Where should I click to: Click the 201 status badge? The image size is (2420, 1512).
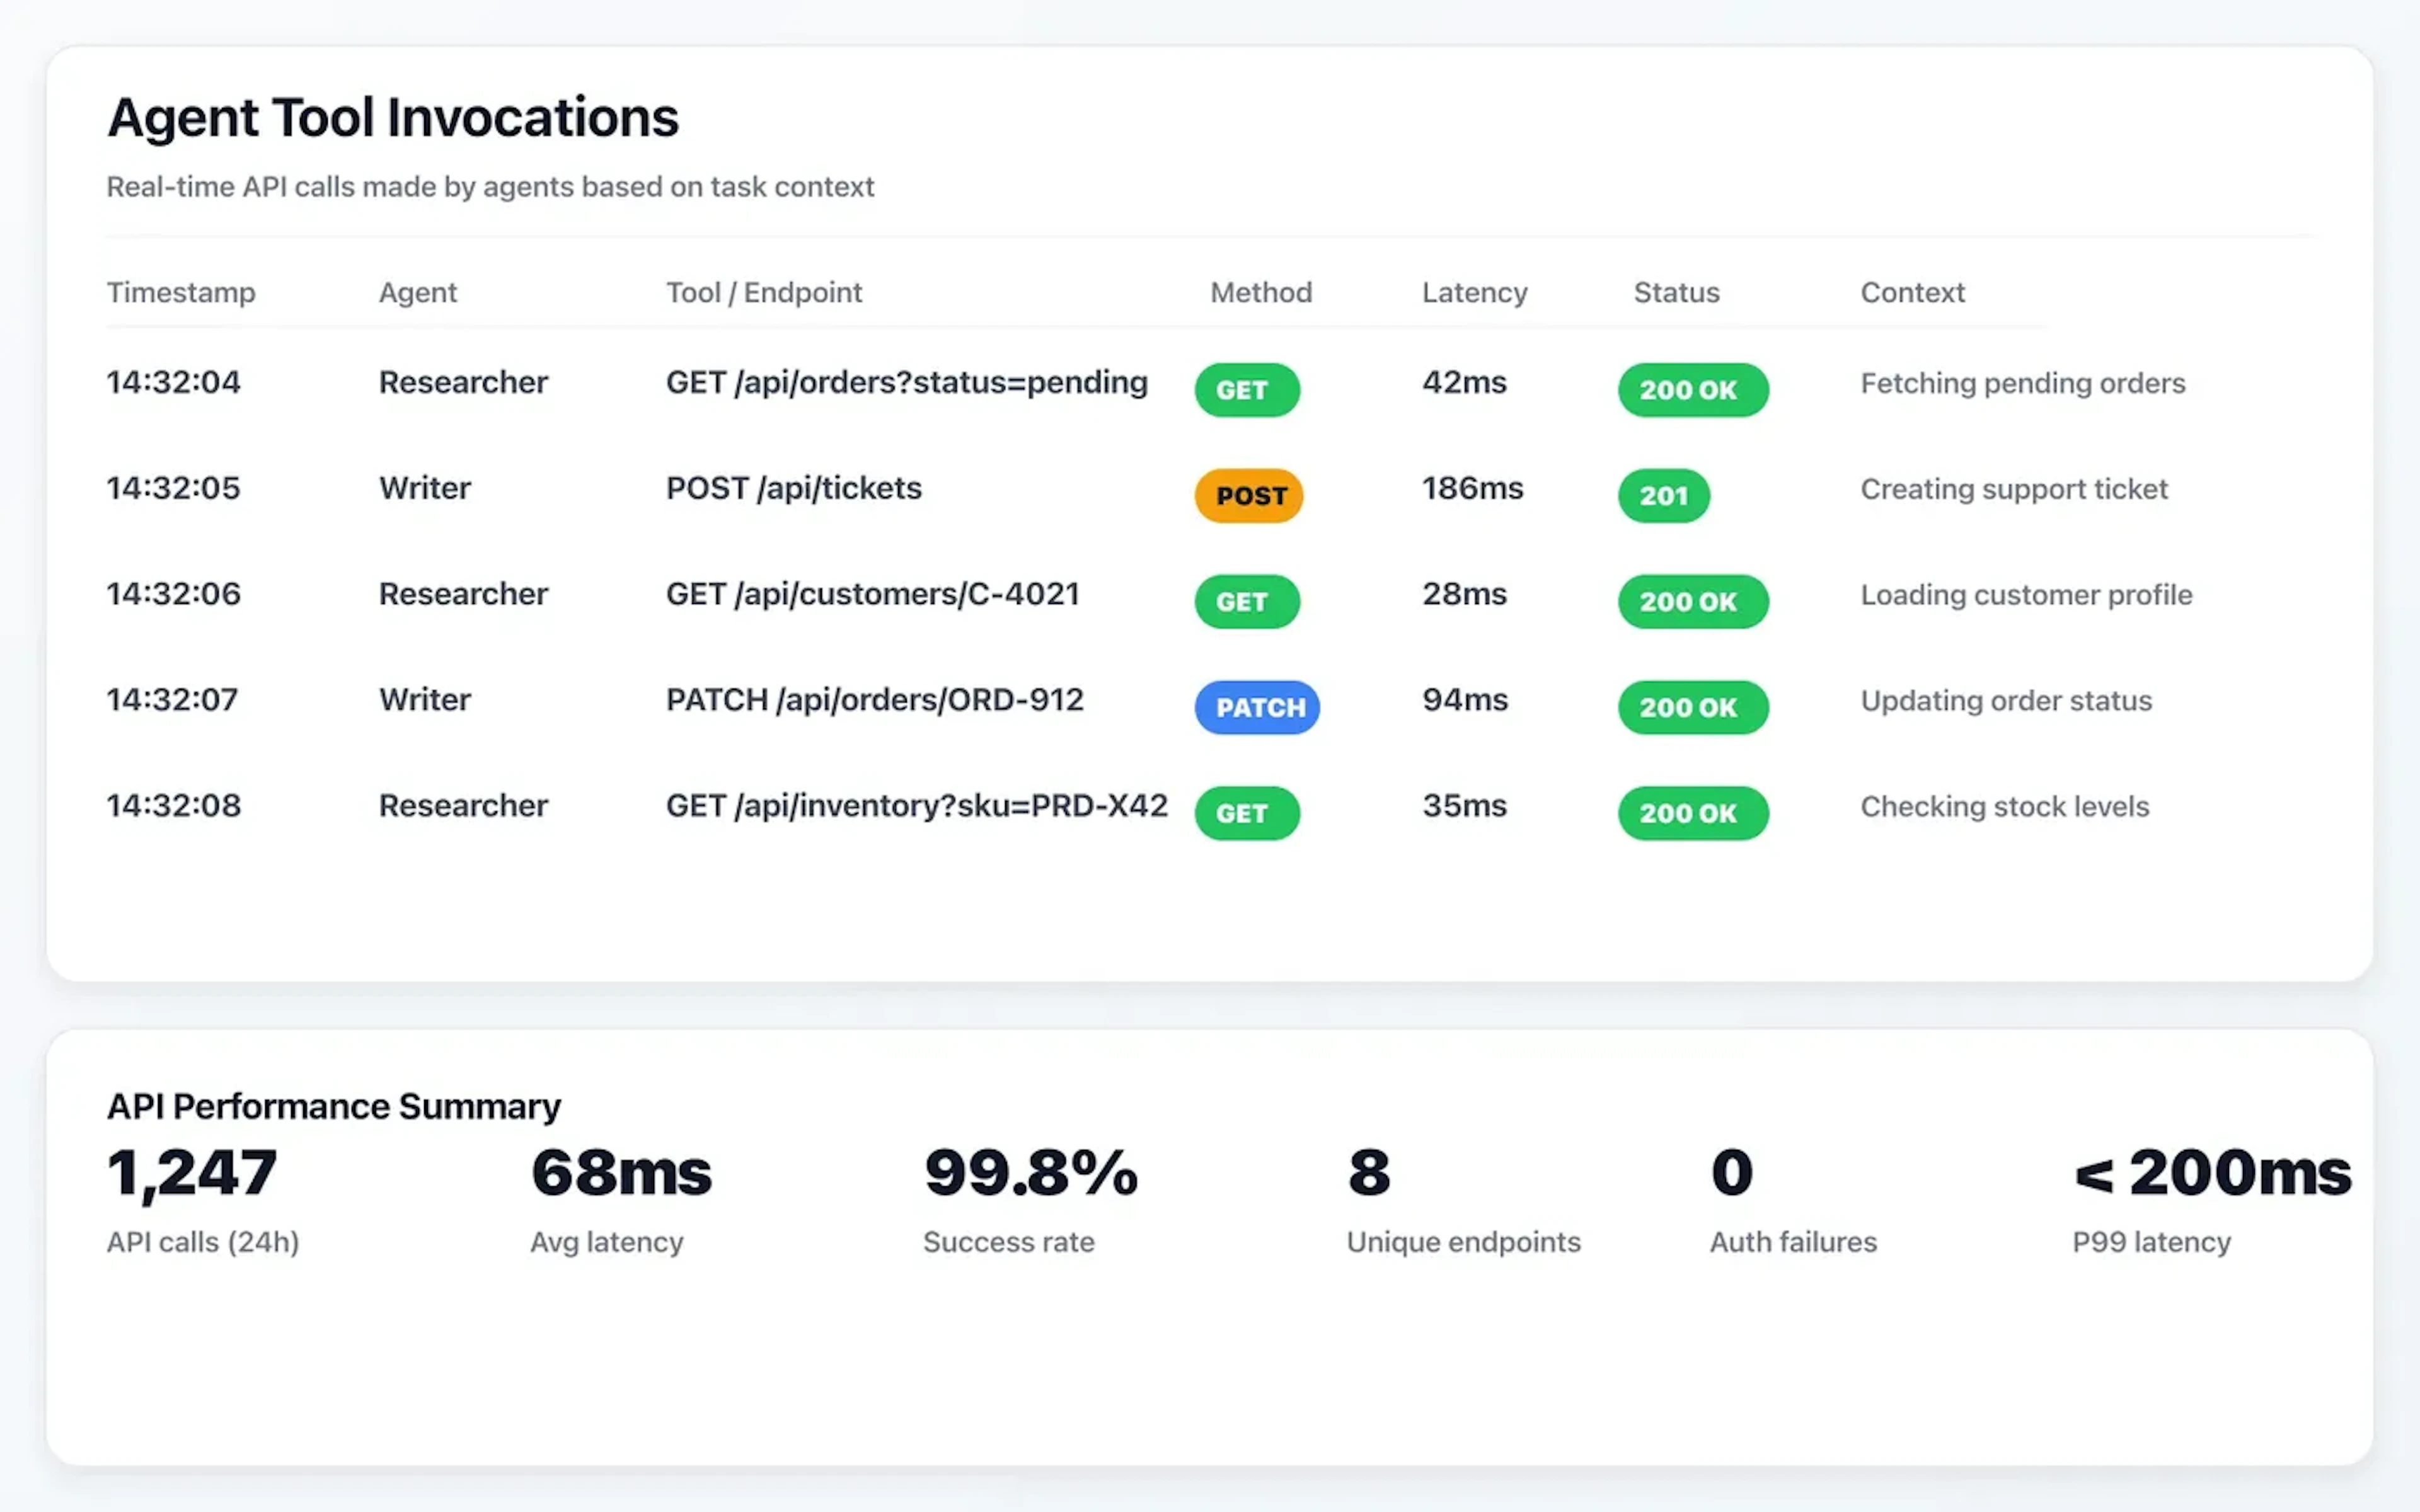tap(1663, 496)
